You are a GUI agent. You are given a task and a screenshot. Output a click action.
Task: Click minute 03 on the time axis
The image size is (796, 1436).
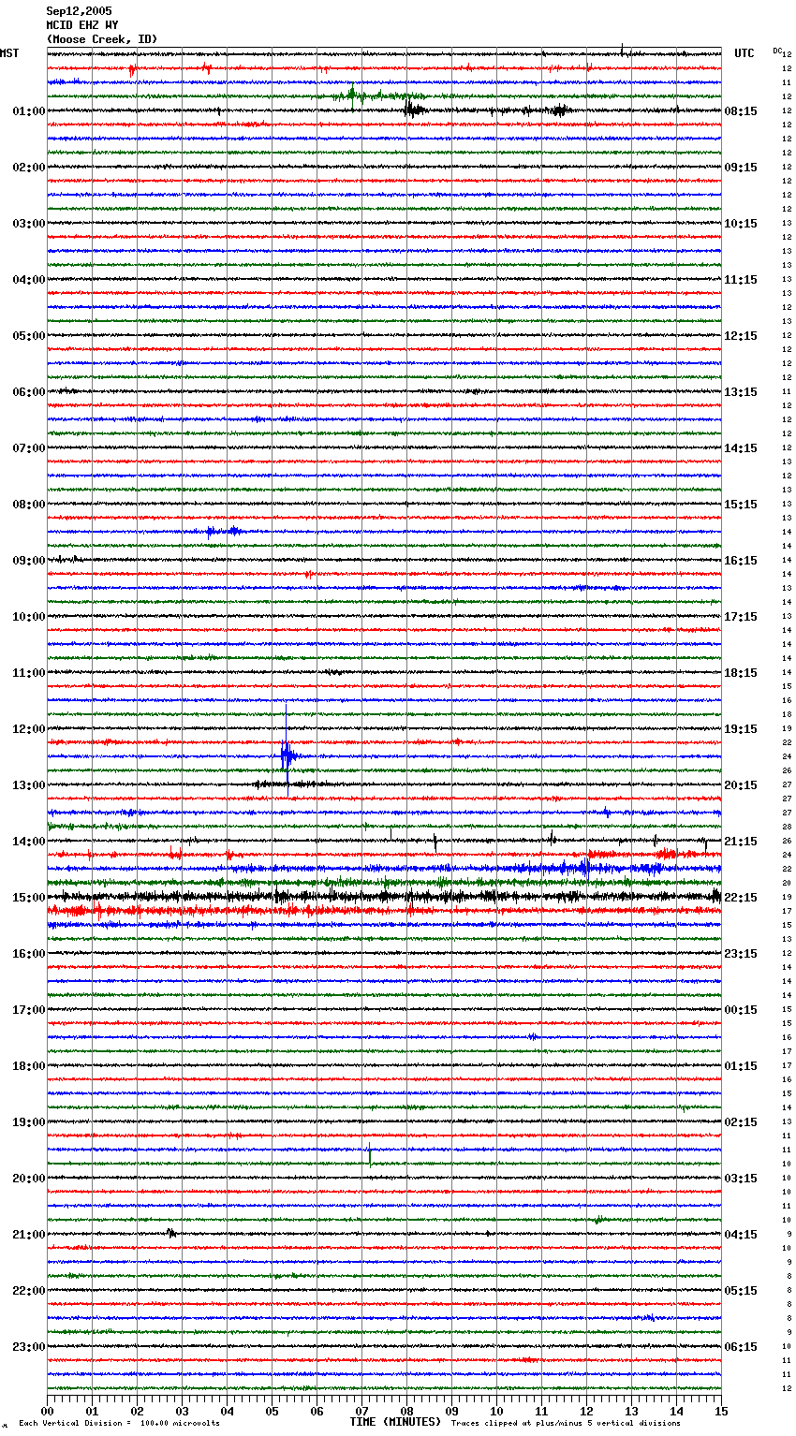[x=182, y=1411]
